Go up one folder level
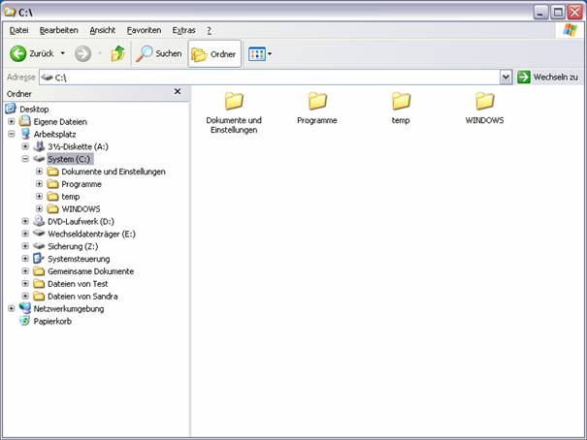The width and height of the screenshot is (587, 440). click(x=118, y=54)
